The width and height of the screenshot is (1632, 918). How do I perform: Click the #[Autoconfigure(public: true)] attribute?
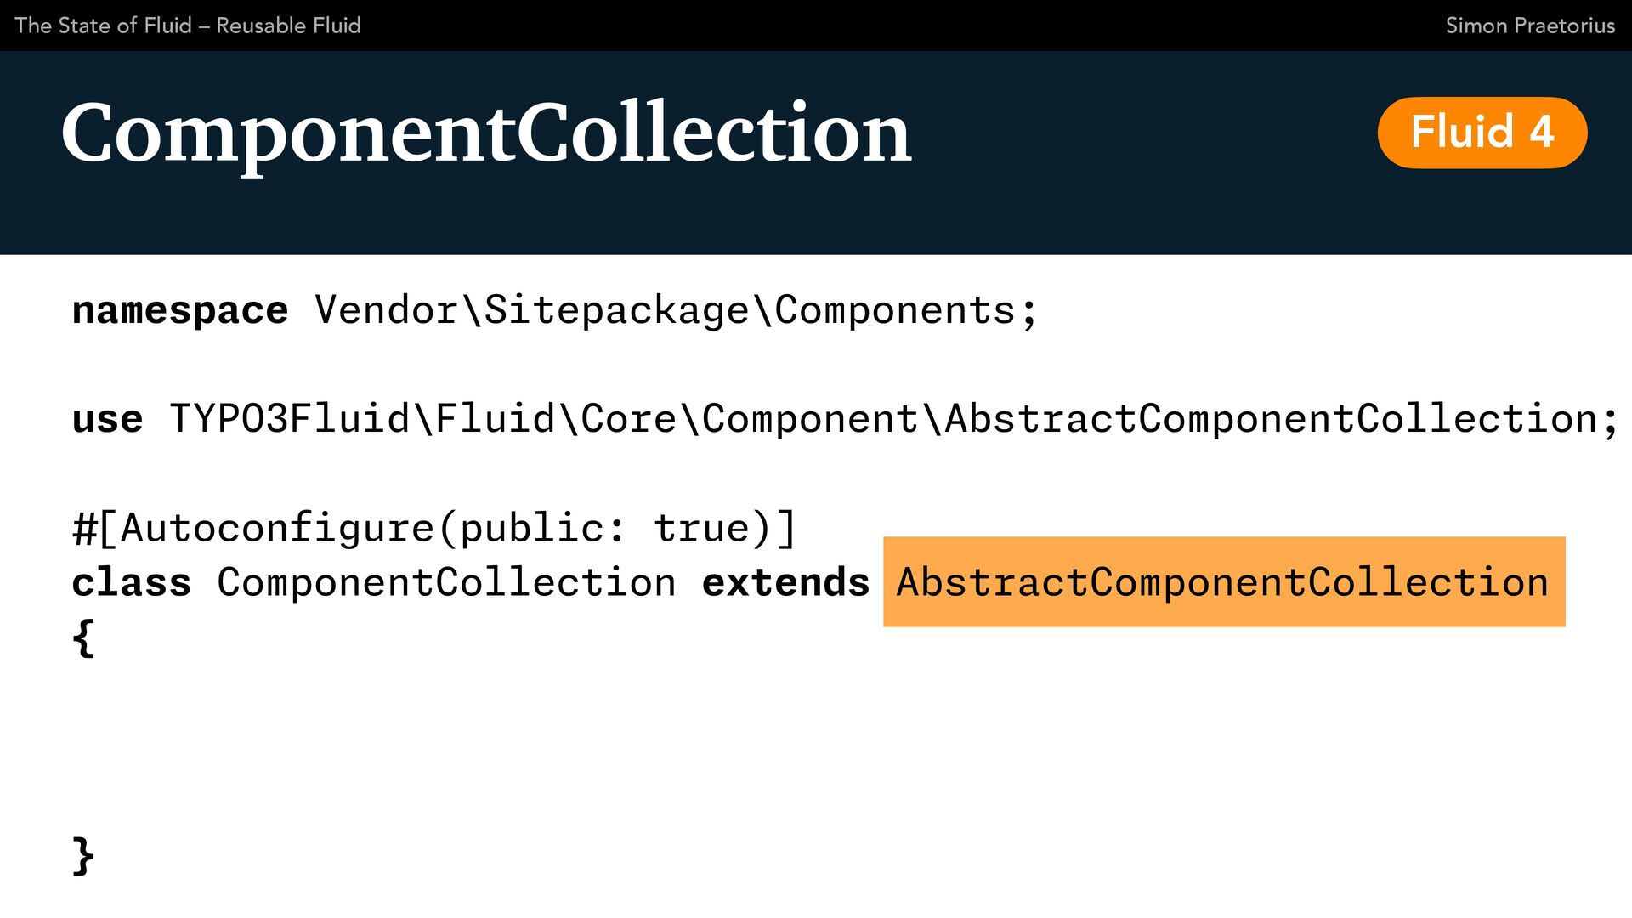tap(434, 529)
